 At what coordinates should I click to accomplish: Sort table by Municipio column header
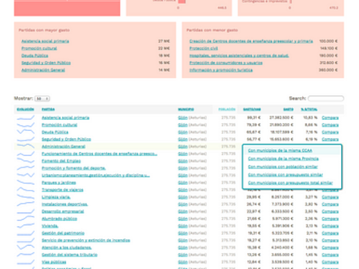[x=185, y=109]
